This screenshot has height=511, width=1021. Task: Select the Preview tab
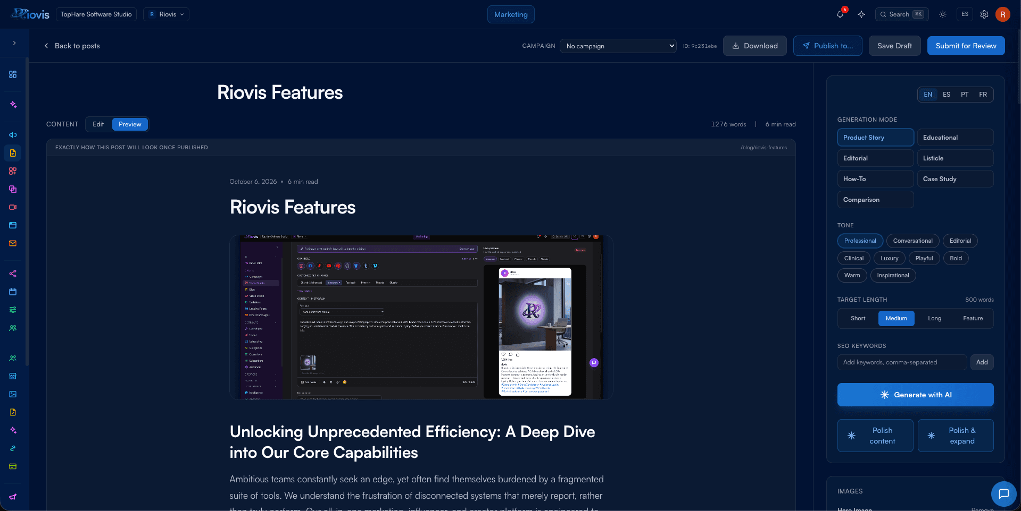tap(130, 124)
